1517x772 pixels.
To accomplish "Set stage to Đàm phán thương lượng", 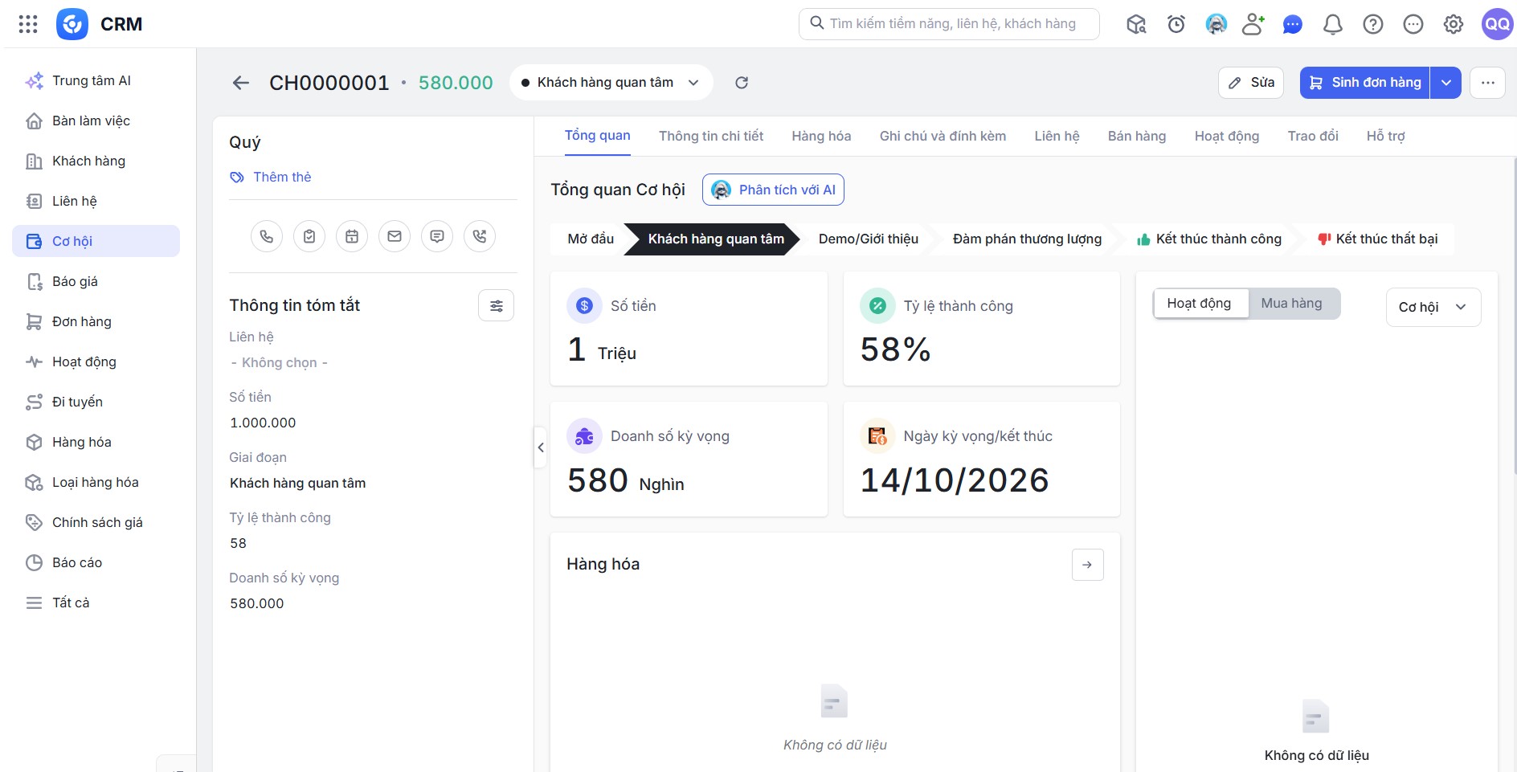I will 1027,239.
